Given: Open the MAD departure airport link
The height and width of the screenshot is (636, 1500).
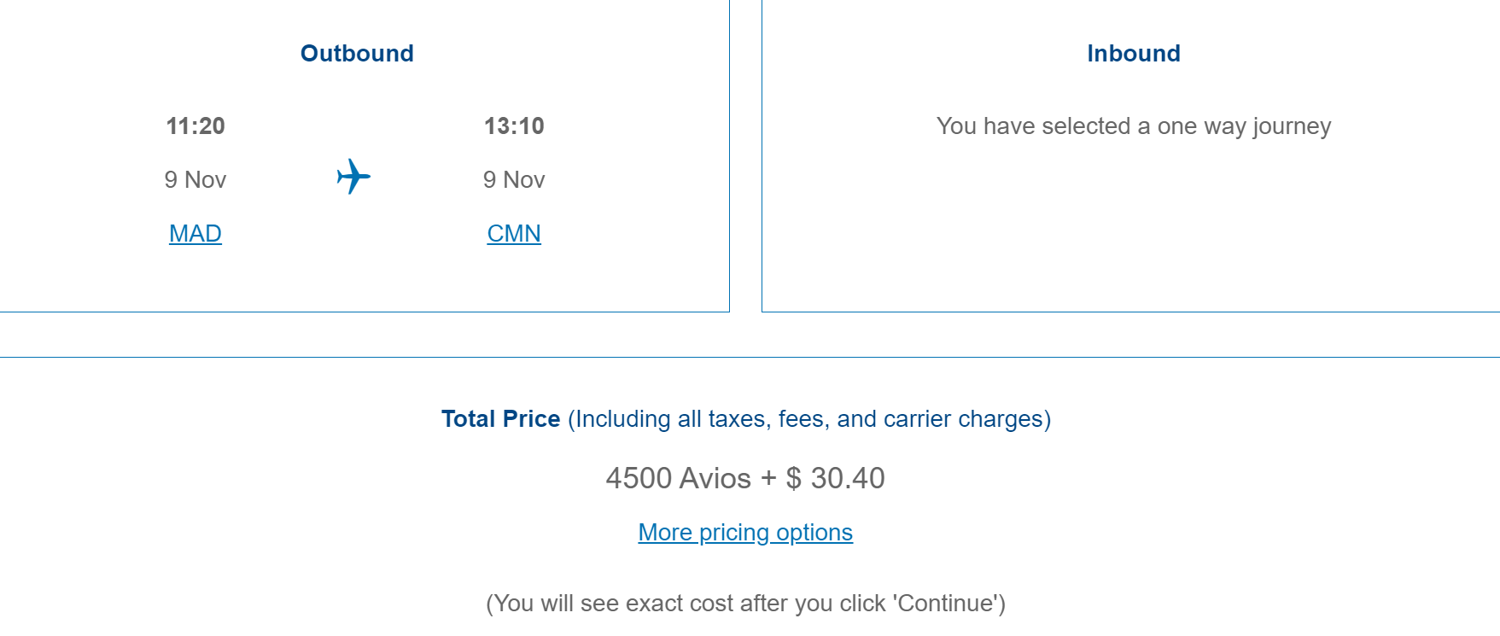Looking at the screenshot, I should [196, 233].
